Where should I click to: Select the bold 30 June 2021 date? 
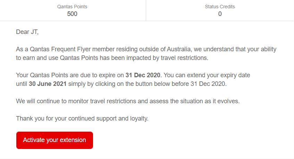click(x=48, y=84)
